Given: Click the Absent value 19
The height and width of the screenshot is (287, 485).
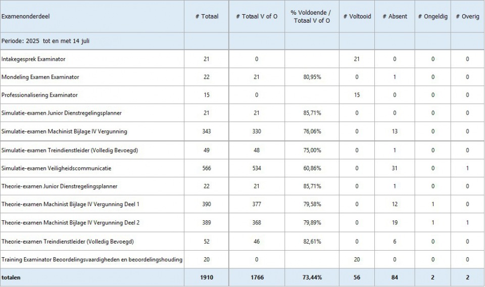Looking at the screenshot, I should [395, 223].
